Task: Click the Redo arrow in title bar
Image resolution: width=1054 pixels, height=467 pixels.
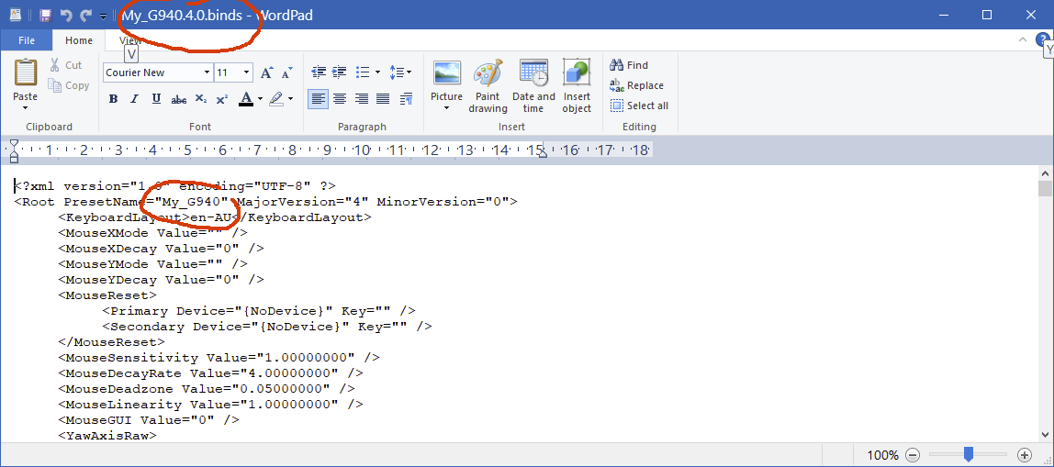Action: click(85, 15)
